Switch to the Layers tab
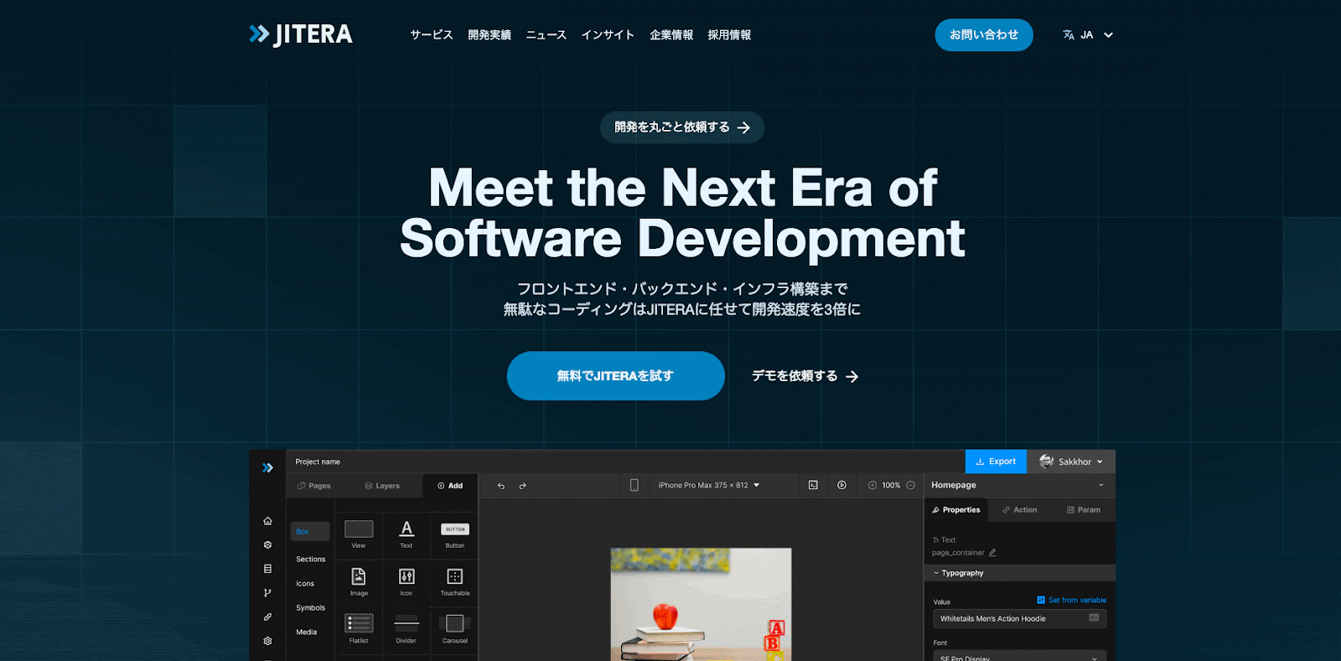 click(x=382, y=486)
